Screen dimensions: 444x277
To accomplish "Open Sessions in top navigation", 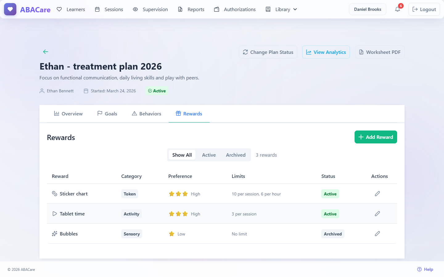I will 109,9.
